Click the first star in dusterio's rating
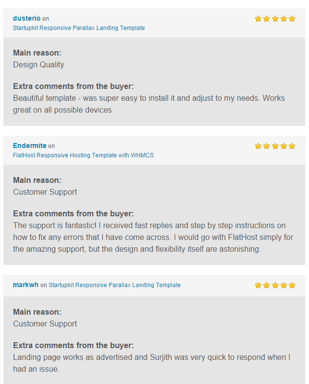This screenshot has height=384, width=309. click(258, 19)
